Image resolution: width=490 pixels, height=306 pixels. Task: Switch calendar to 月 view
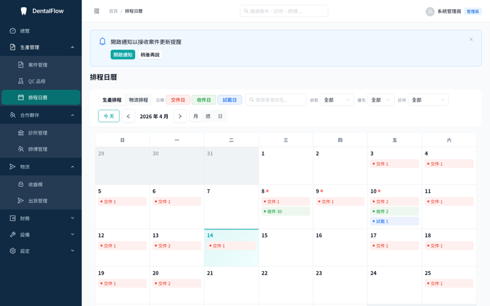(195, 116)
